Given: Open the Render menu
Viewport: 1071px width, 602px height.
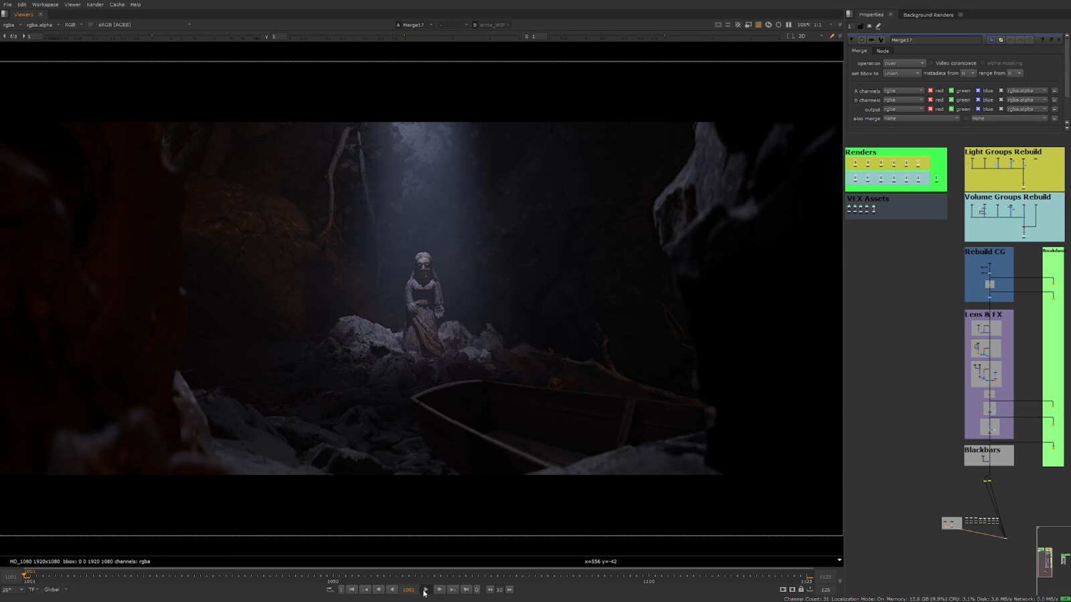Looking at the screenshot, I should (95, 5).
